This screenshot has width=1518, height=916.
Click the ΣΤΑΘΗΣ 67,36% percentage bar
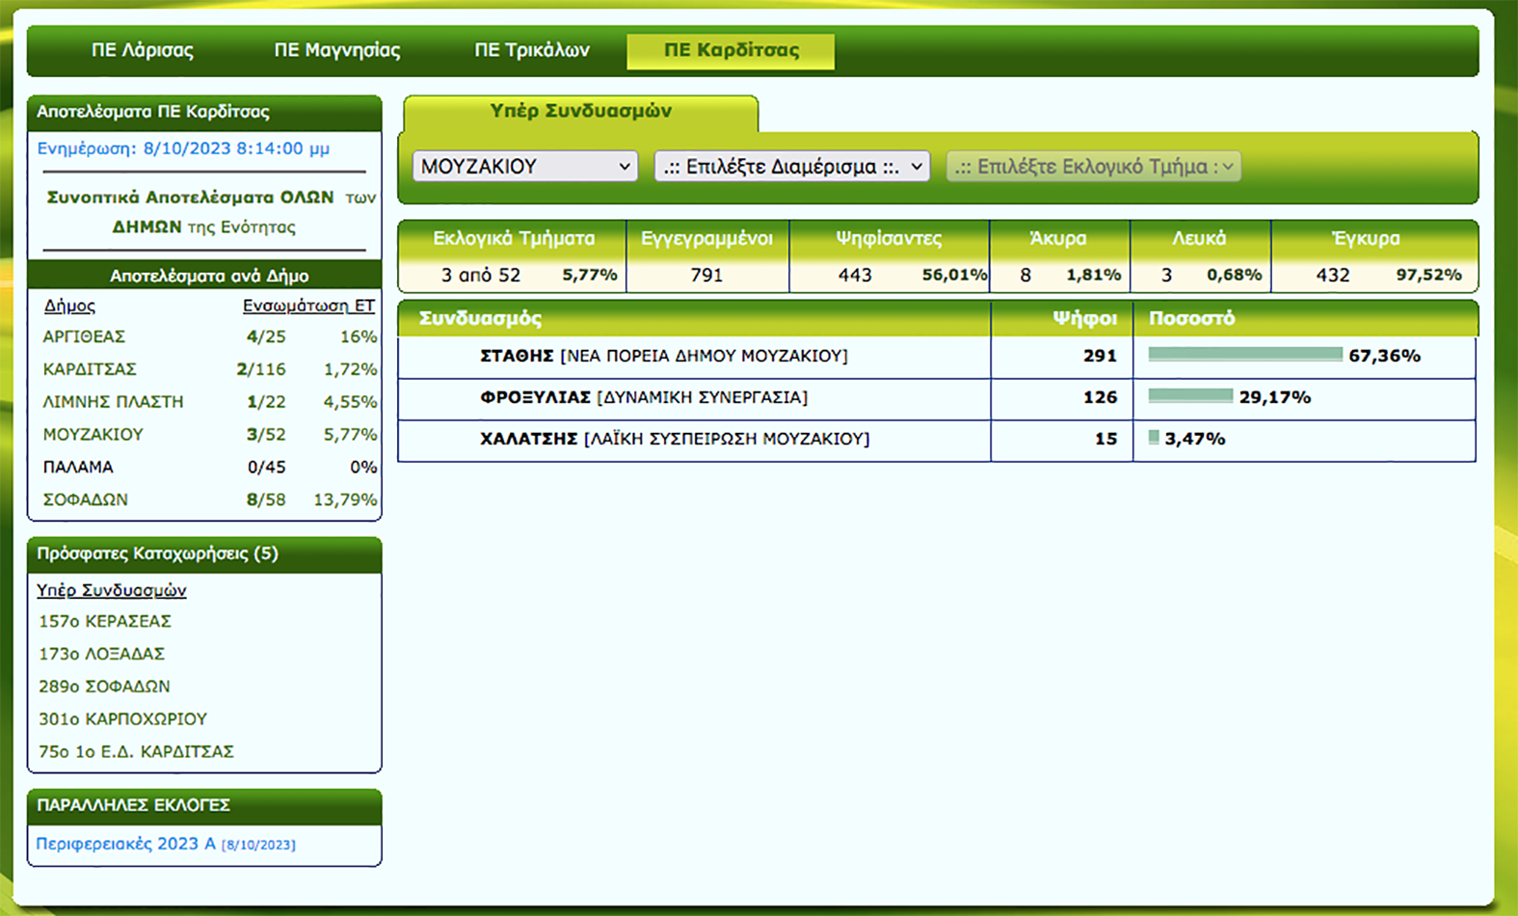[x=1244, y=355]
